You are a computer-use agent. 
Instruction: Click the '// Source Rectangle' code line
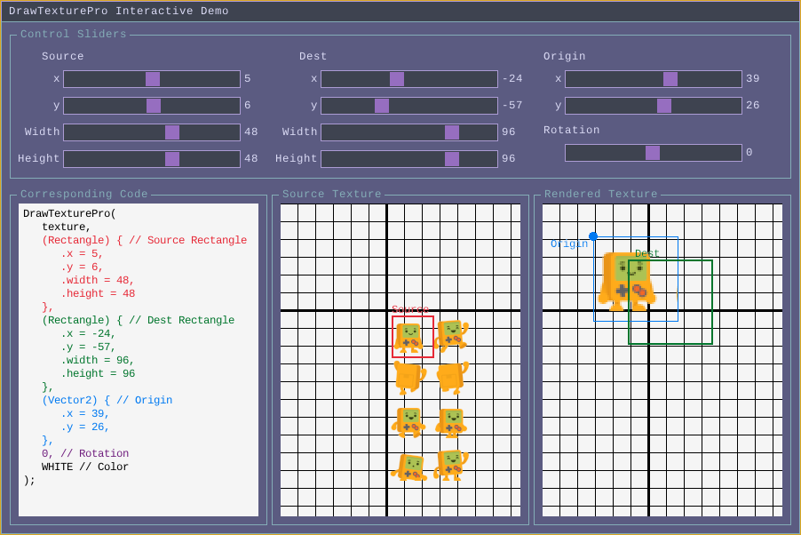click(x=145, y=240)
